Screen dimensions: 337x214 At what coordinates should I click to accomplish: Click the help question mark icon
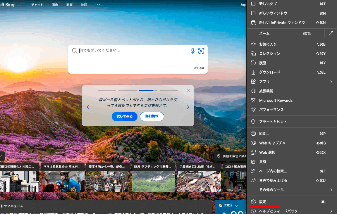coord(253,211)
